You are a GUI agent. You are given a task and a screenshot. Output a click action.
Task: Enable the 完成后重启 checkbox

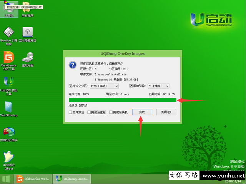click(x=89, y=112)
